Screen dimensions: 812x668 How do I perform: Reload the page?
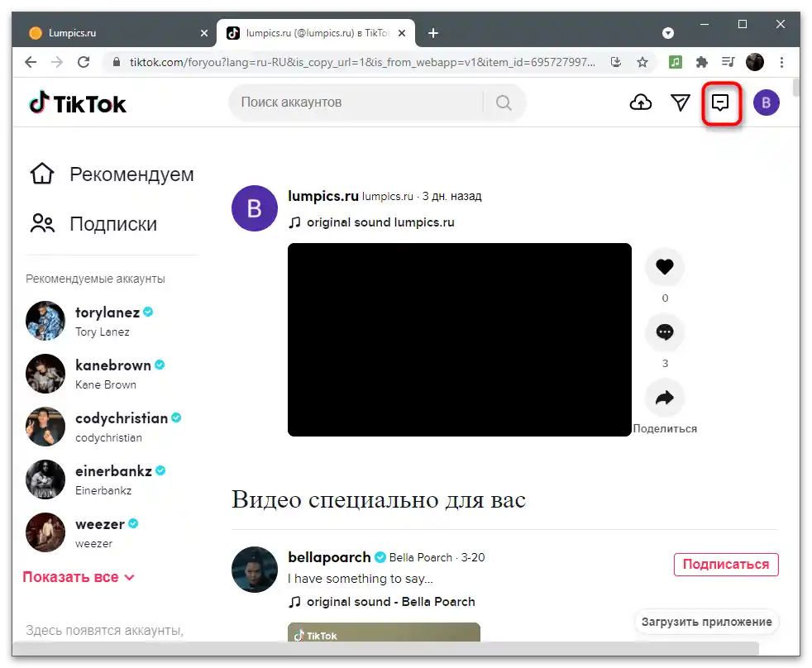84,62
